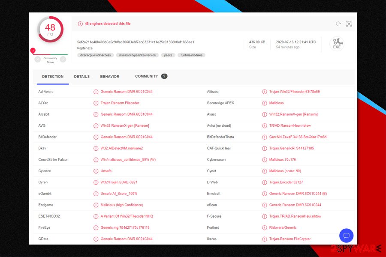Click the alert icon for SecureAge APEX result

(264, 103)
